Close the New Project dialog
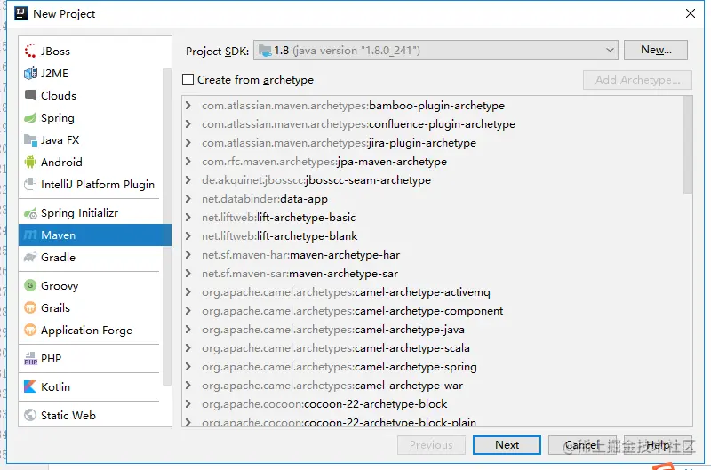The image size is (711, 470). coord(691,13)
